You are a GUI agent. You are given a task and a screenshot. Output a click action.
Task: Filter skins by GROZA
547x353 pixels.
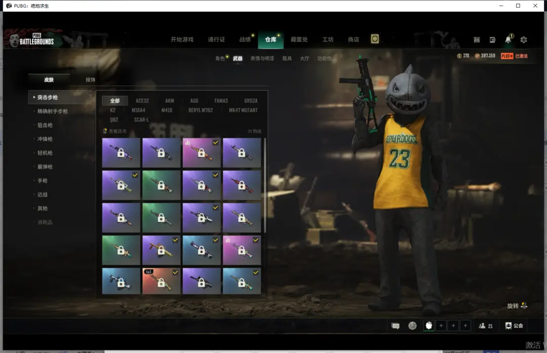click(x=251, y=101)
